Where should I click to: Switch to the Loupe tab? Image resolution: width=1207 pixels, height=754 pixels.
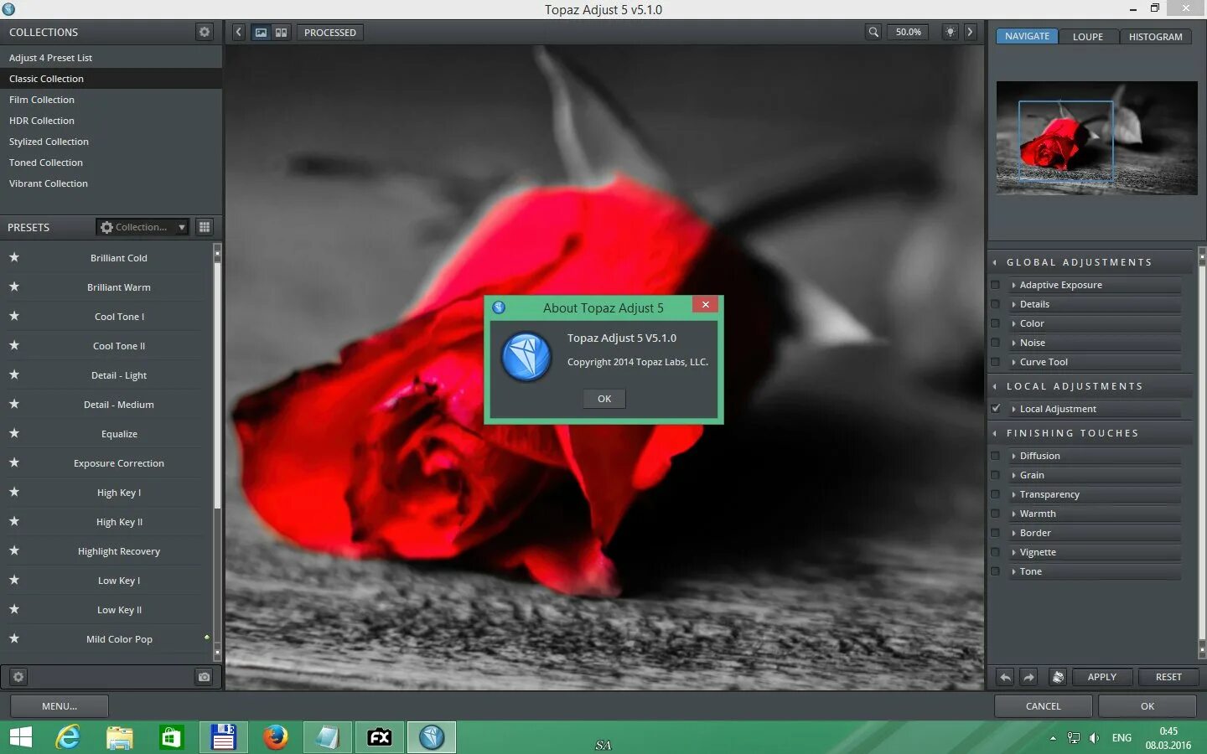pyautogui.click(x=1087, y=37)
